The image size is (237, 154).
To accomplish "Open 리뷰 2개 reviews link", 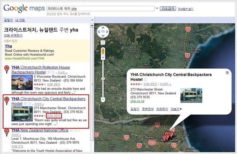I will (17, 146).
